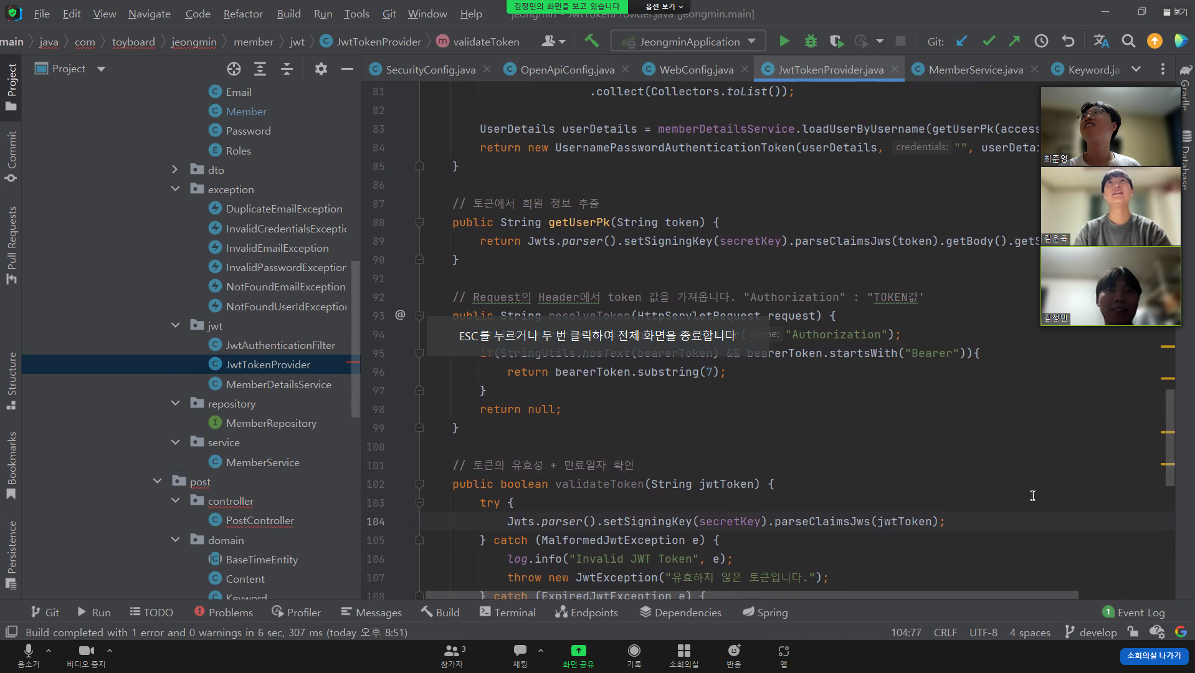The image size is (1195, 673).
Task: Fold validateToken method at line 102
Action: coord(419,484)
